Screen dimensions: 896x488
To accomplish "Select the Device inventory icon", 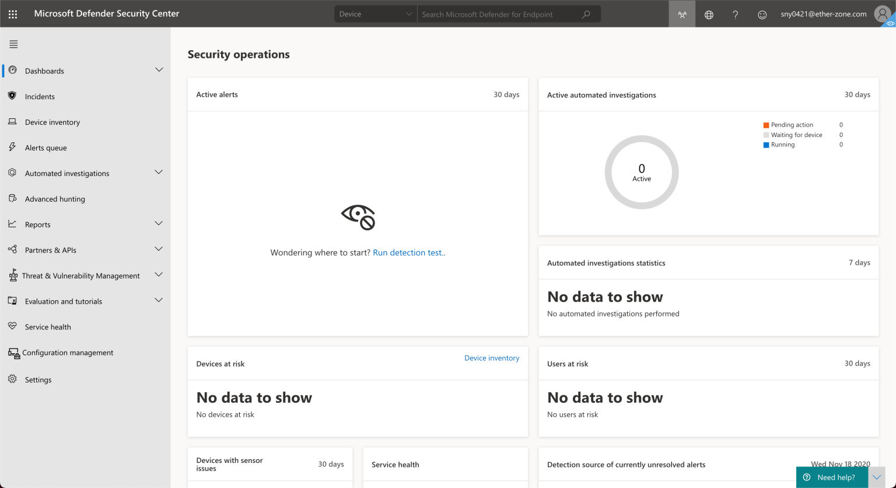I will [x=12, y=122].
